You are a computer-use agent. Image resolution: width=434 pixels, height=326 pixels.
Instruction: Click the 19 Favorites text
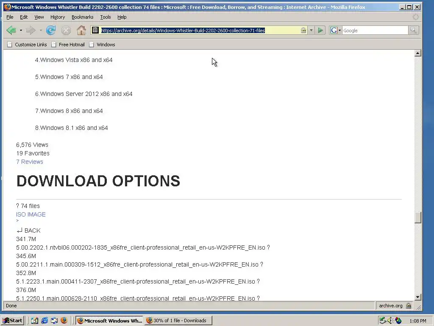(33, 153)
